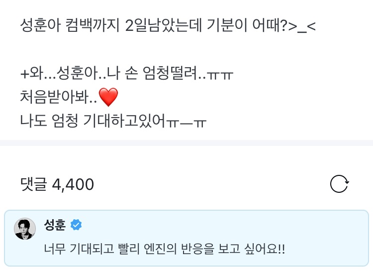Click the phrase 기분이 어때? in the post

(247, 25)
